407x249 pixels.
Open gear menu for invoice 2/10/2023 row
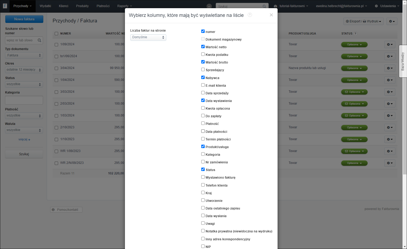(x=390, y=128)
